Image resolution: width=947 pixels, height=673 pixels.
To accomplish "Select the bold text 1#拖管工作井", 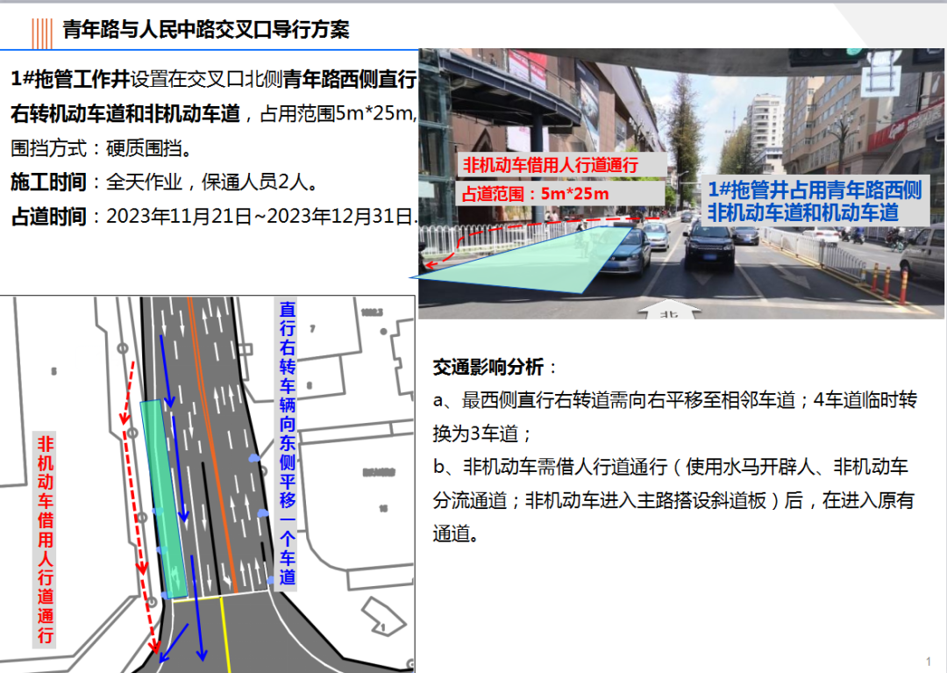I will pos(70,79).
